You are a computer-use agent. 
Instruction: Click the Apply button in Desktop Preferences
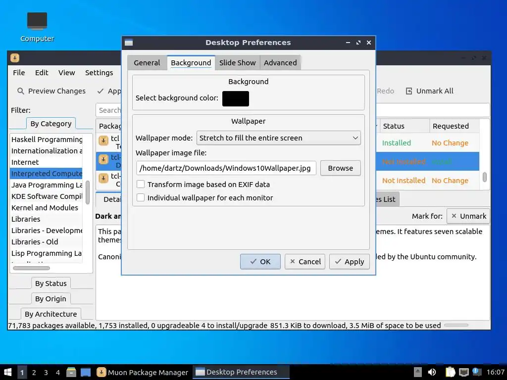(x=349, y=261)
